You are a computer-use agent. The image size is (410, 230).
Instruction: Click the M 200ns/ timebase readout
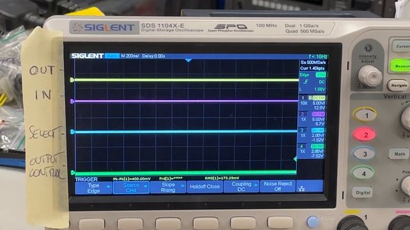(x=130, y=56)
